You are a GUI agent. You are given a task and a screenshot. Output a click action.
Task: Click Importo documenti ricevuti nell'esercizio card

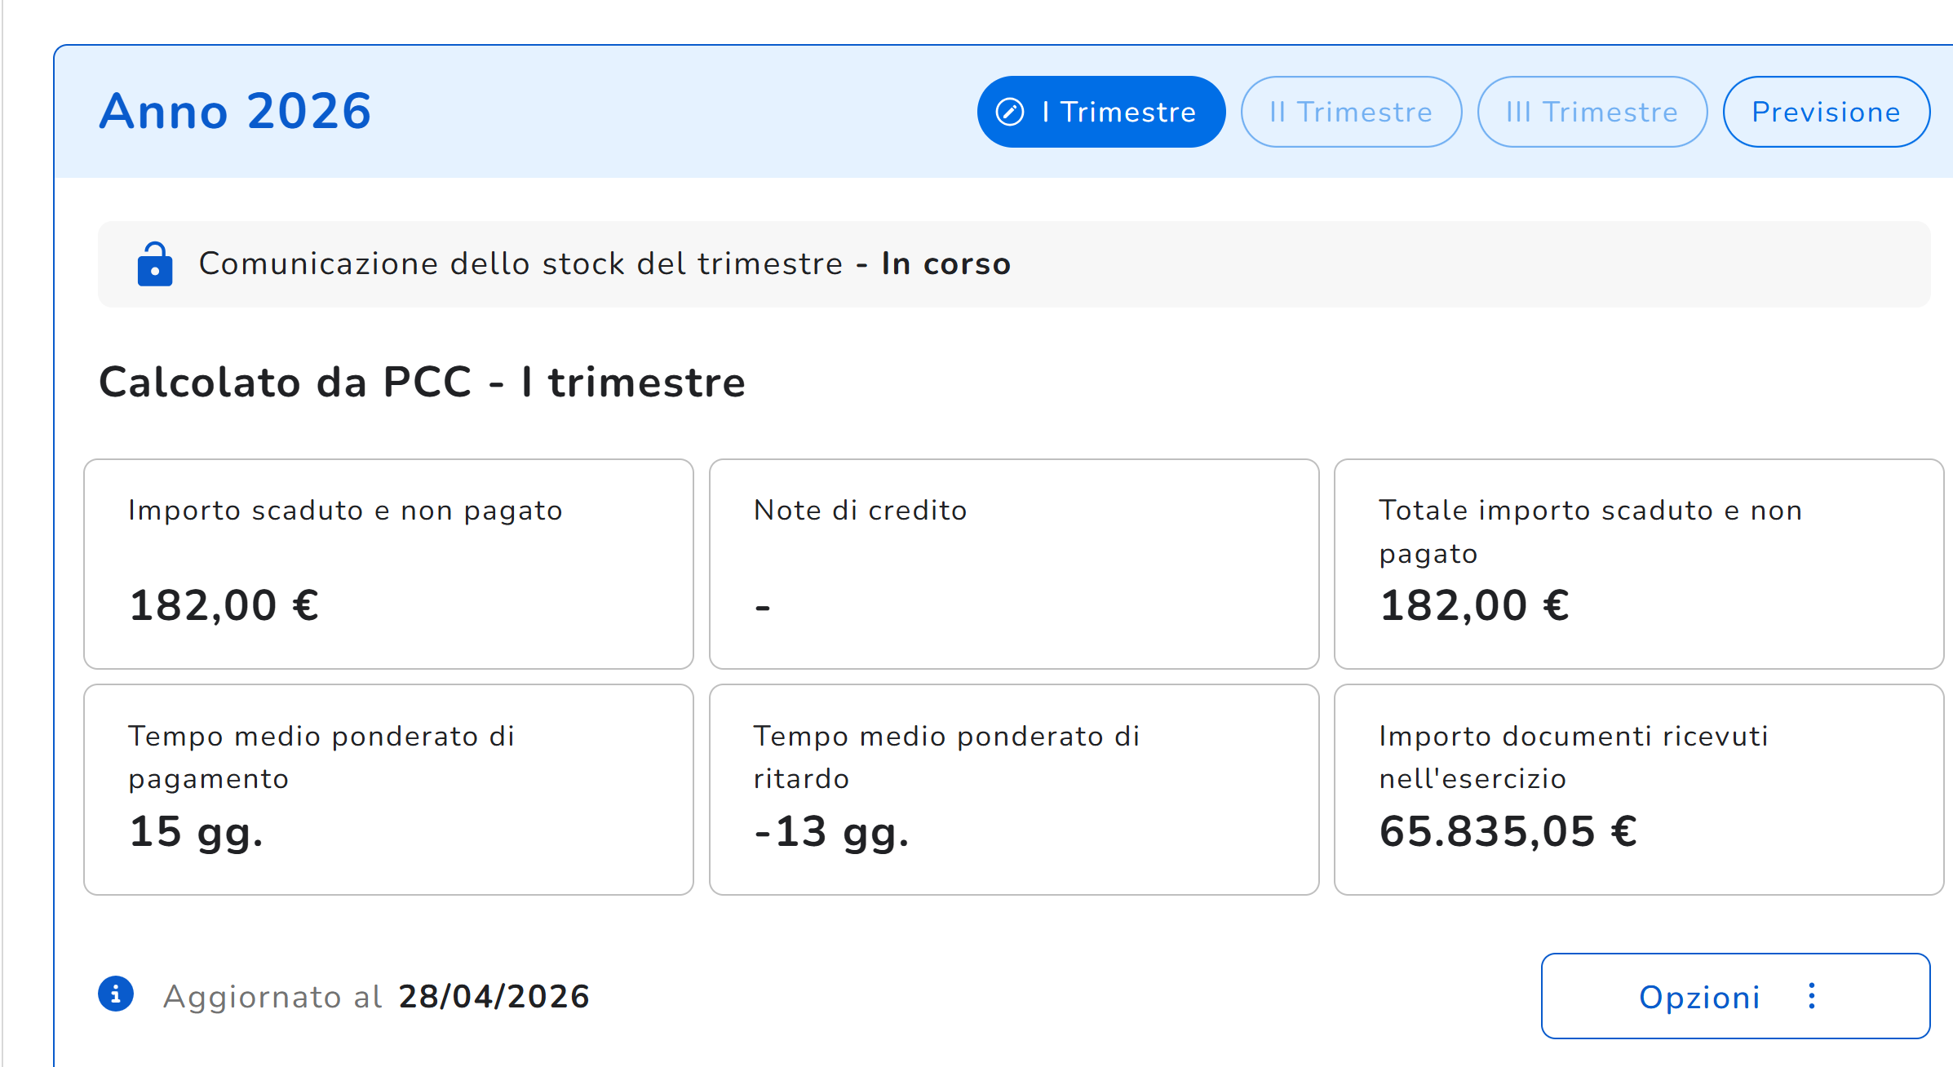click(x=1639, y=790)
